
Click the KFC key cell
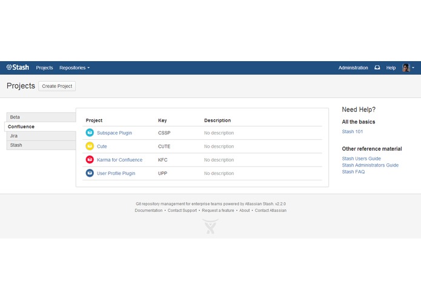[x=163, y=160]
